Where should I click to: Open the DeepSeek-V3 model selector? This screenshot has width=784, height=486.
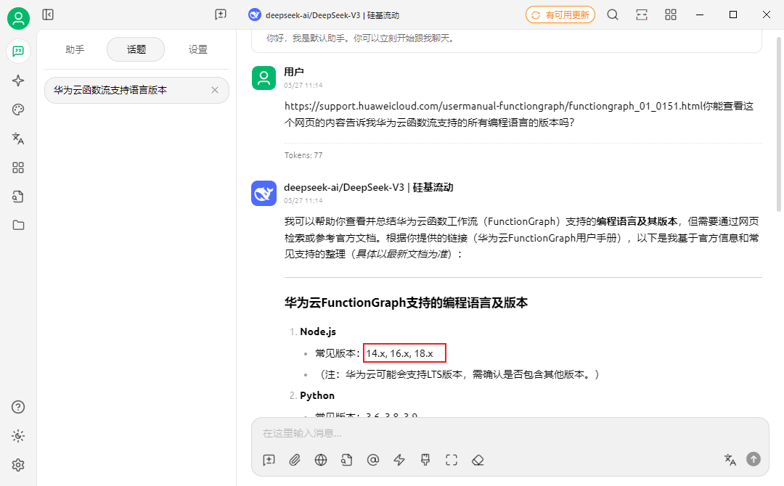point(324,15)
